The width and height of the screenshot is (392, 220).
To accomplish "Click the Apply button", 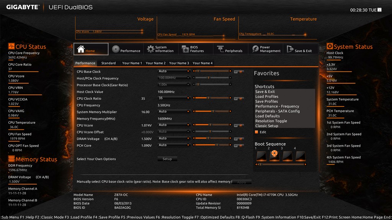I will [242, 182].
